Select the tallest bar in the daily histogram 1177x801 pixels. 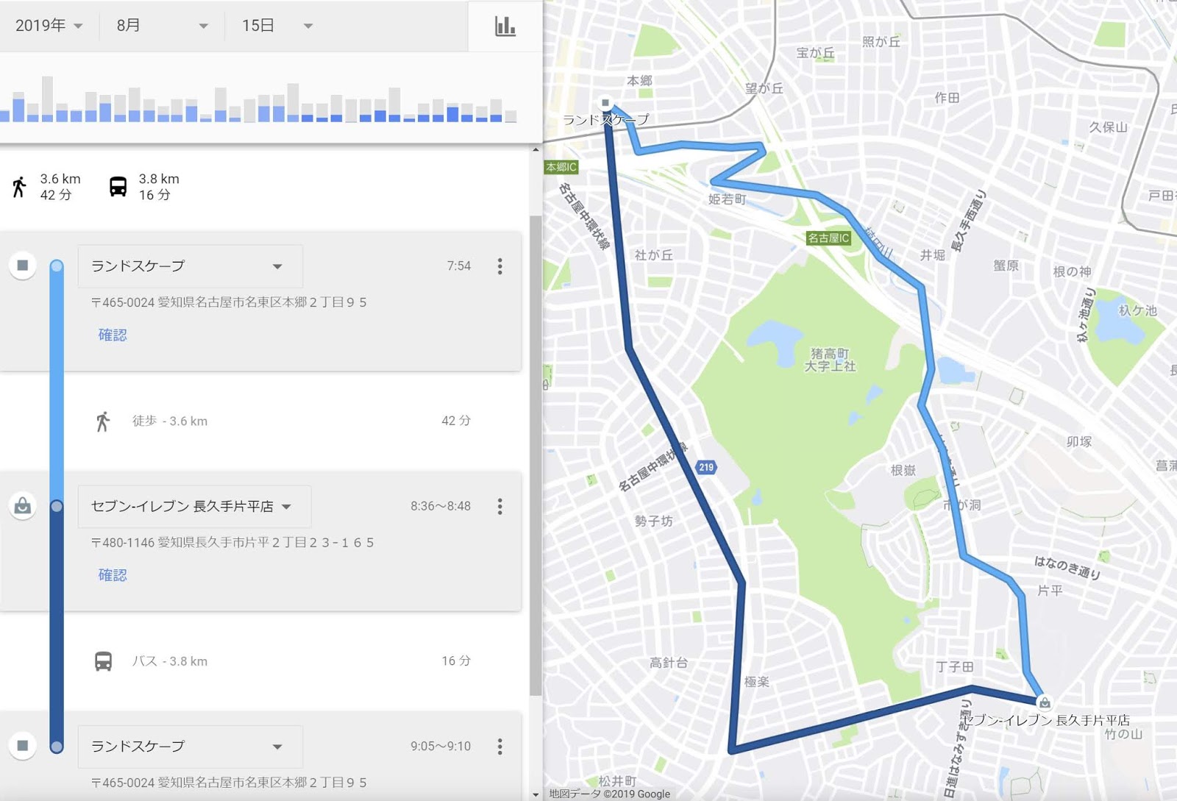48,99
